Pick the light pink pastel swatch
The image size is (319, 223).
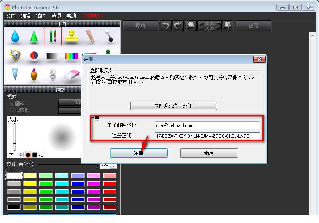pos(110,176)
